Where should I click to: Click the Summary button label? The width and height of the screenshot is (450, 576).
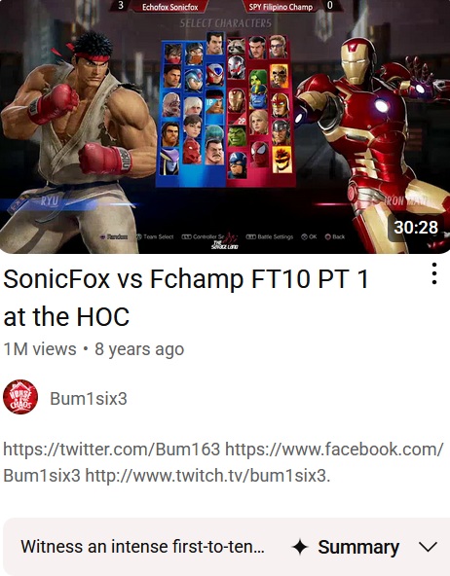358,547
